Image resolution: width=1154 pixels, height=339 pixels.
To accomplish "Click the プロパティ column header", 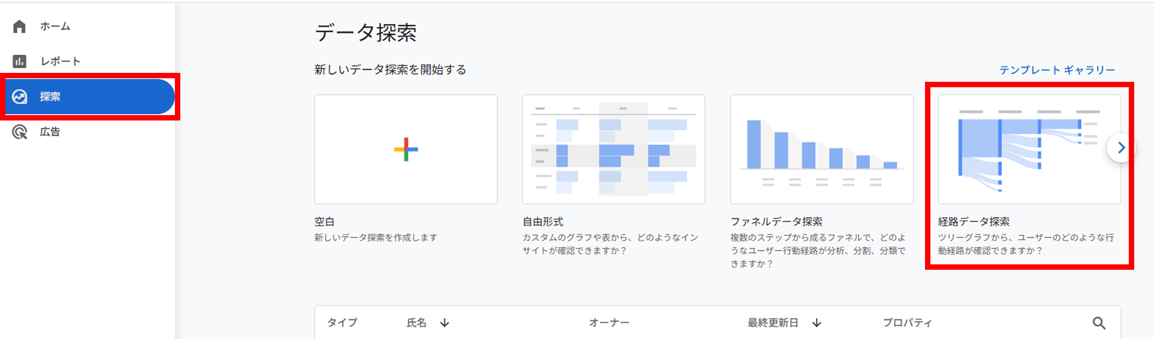I will 907,323.
